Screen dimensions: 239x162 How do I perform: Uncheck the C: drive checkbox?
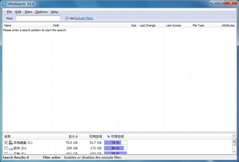(x=6, y=143)
